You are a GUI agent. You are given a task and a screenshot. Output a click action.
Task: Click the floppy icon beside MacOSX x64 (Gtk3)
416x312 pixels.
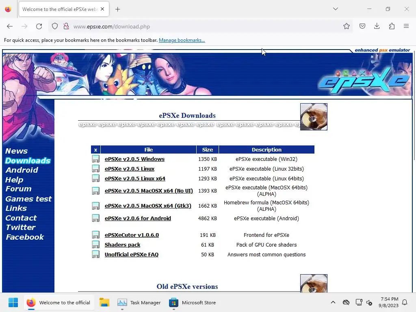95,206
